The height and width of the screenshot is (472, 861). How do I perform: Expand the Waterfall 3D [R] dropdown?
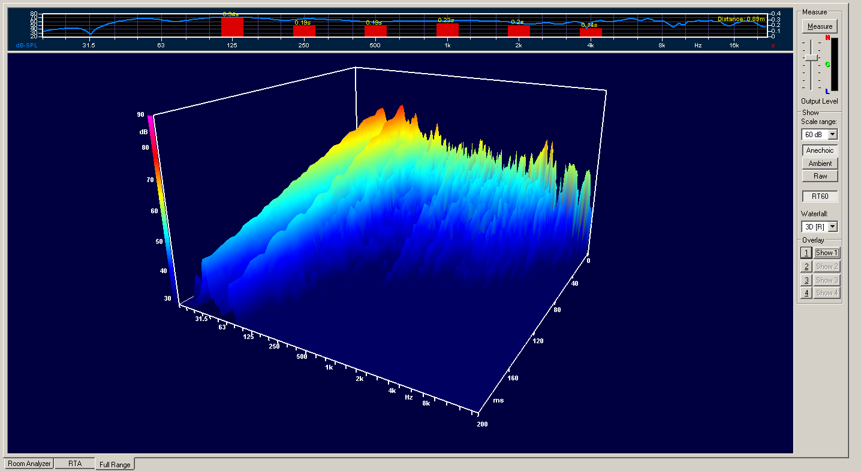pos(832,227)
